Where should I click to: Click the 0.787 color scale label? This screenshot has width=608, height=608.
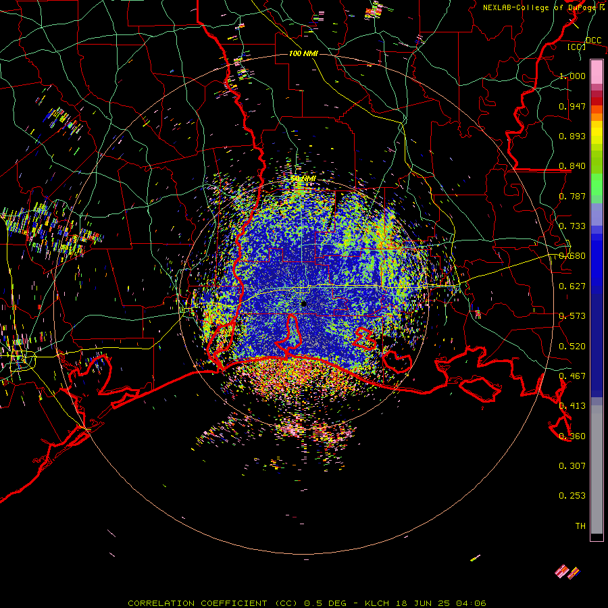coord(572,196)
